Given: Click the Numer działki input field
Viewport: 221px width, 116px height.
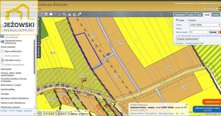Looking at the screenshot, I should (198, 32).
